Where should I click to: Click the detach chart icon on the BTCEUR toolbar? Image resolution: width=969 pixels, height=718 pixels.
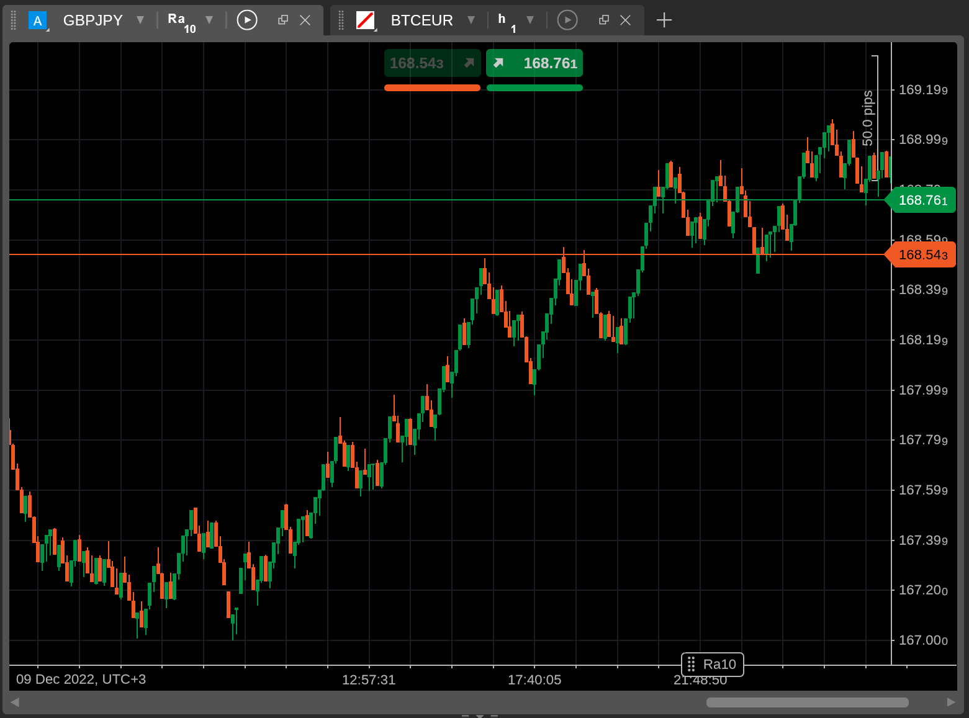603,20
